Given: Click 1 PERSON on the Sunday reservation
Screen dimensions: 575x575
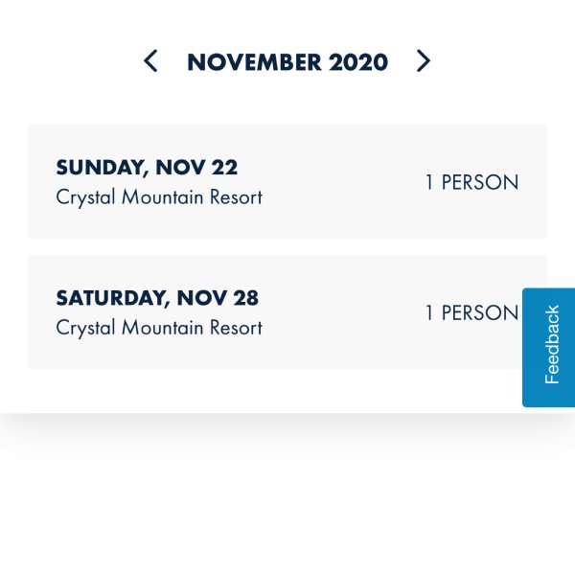Looking at the screenshot, I should point(471,182).
